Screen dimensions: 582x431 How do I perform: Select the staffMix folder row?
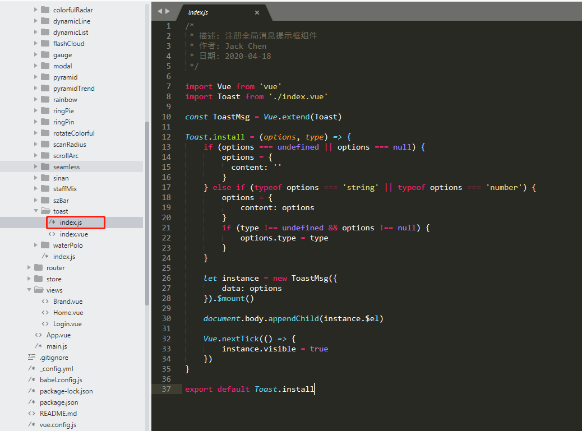[x=71, y=189]
